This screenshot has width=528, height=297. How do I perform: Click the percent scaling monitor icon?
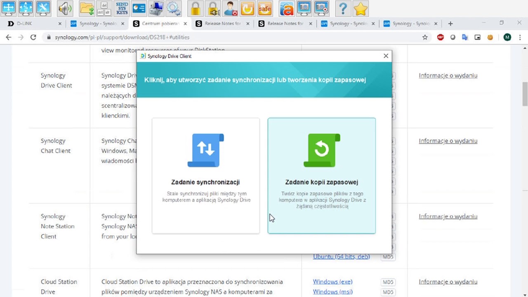[x=26, y=8]
